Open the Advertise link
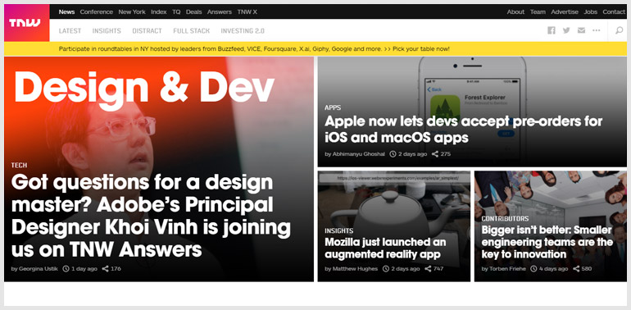The image size is (631, 310). [x=565, y=11]
